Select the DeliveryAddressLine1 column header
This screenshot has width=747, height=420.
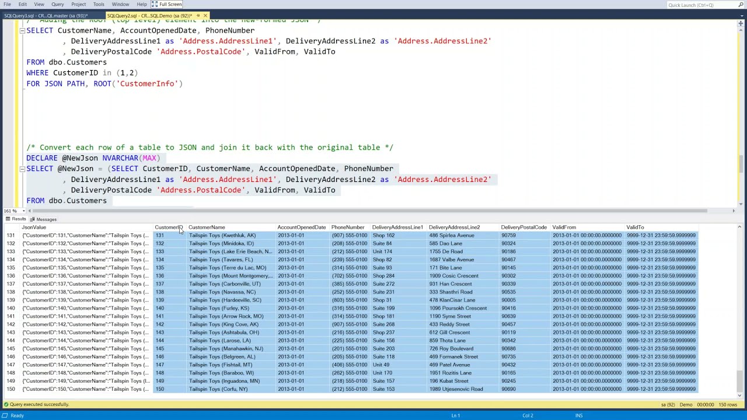click(397, 228)
